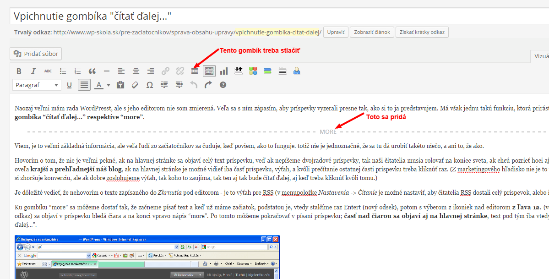Click the Získať krátky odkaz button
Image resolution: width=549 pixels, height=279 pixels.
tap(422, 32)
